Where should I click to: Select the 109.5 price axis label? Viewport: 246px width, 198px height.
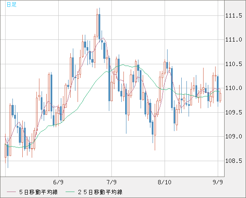click(x=234, y=112)
